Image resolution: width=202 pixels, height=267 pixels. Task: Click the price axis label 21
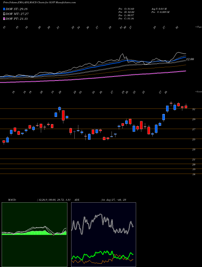(194, 160)
